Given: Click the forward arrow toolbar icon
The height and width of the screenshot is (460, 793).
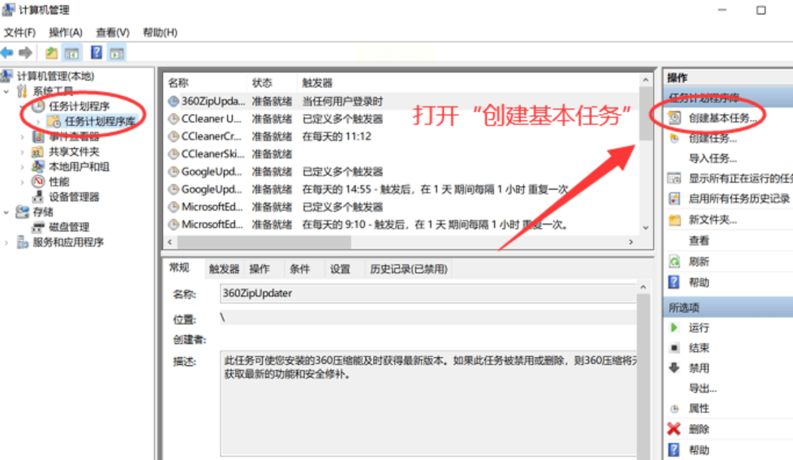Looking at the screenshot, I should pyautogui.click(x=25, y=53).
